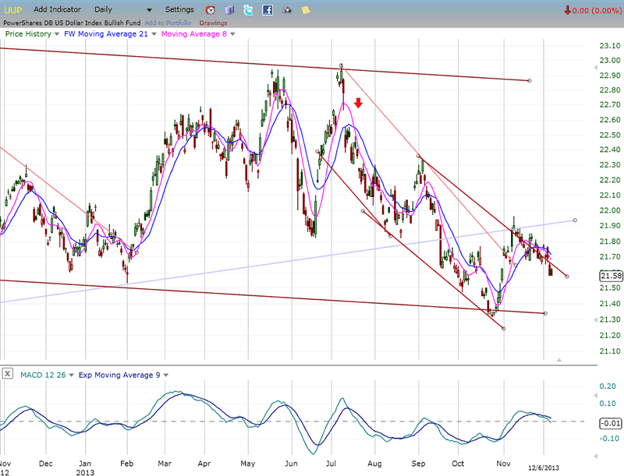Click the books icon in the toolbar

pyautogui.click(x=229, y=10)
